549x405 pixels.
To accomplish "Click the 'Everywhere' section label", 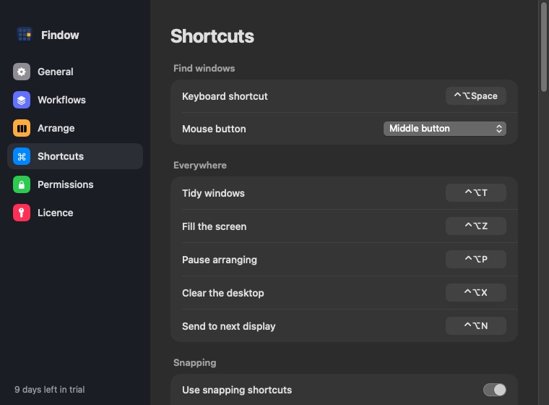I will pos(200,166).
